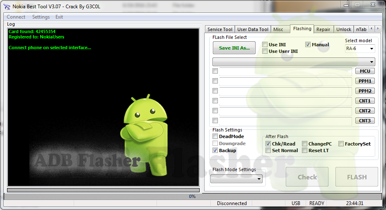Click the FLASH button
This screenshot has height=210, width=386.
click(x=357, y=177)
